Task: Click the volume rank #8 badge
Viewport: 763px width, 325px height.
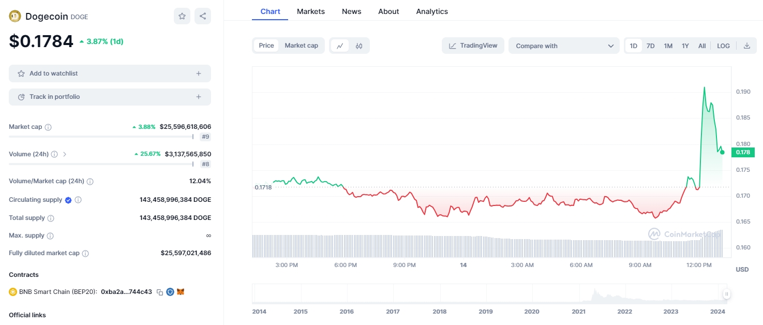Action: pyautogui.click(x=205, y=164)
